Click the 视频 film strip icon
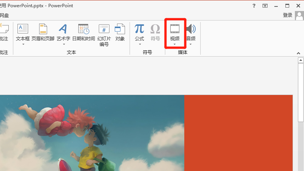 [x=175, y=28]
